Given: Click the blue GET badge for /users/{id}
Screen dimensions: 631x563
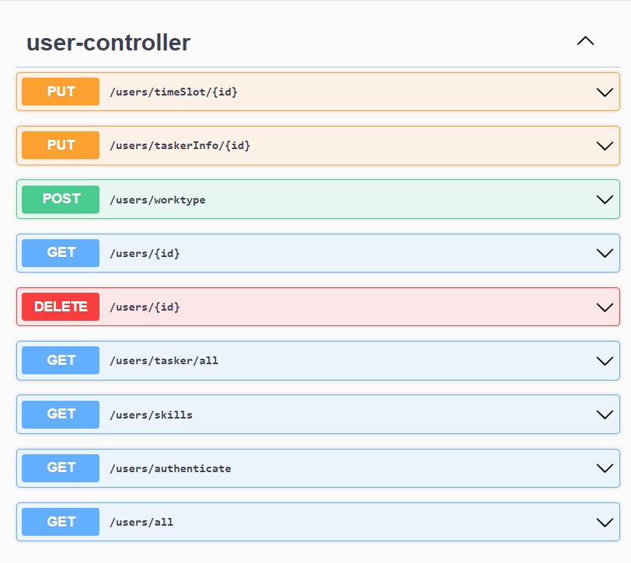Looking at the screenshot, I should pyautogui.click(x=60, y=252).
